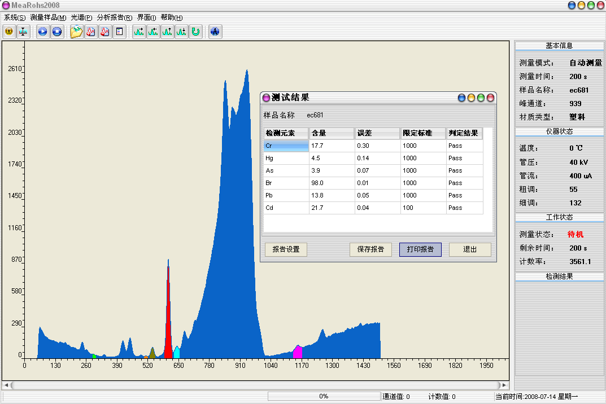Reset spectrum view with green undo icon
The height and width of the screenshot is (404, 606).
(195, 32)
